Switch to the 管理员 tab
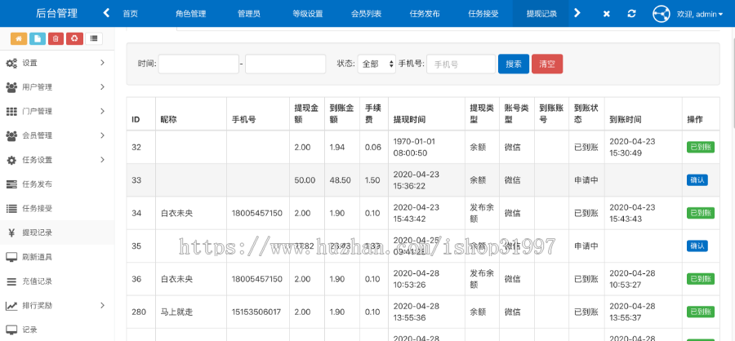 point(249,14)
